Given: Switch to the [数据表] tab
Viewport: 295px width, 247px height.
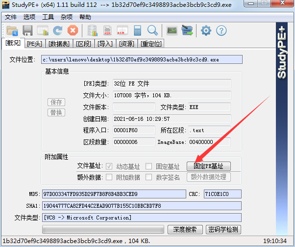Looking at the screenshot, I should point(59,44).
